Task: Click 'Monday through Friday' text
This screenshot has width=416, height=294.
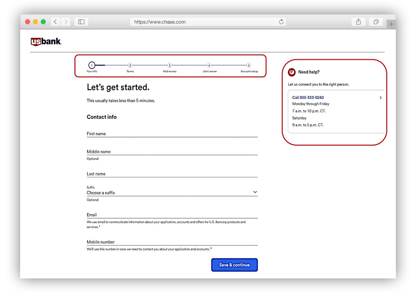Action: [x=311, y=104]
